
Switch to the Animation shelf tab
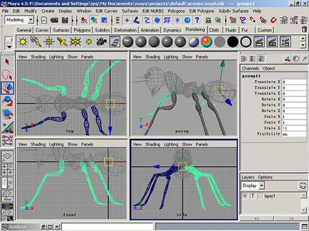150,30
